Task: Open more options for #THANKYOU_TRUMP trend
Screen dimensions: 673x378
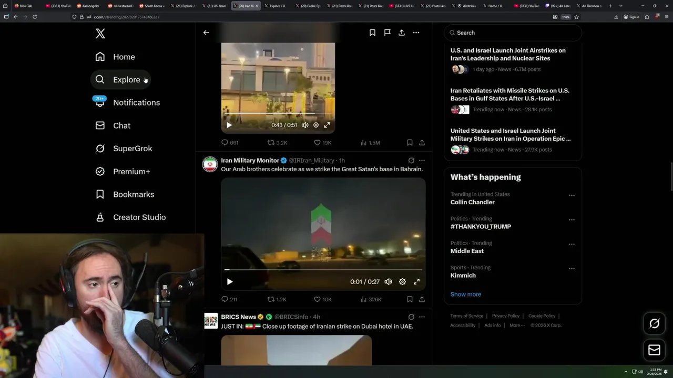Action: [x=572, y=219]
